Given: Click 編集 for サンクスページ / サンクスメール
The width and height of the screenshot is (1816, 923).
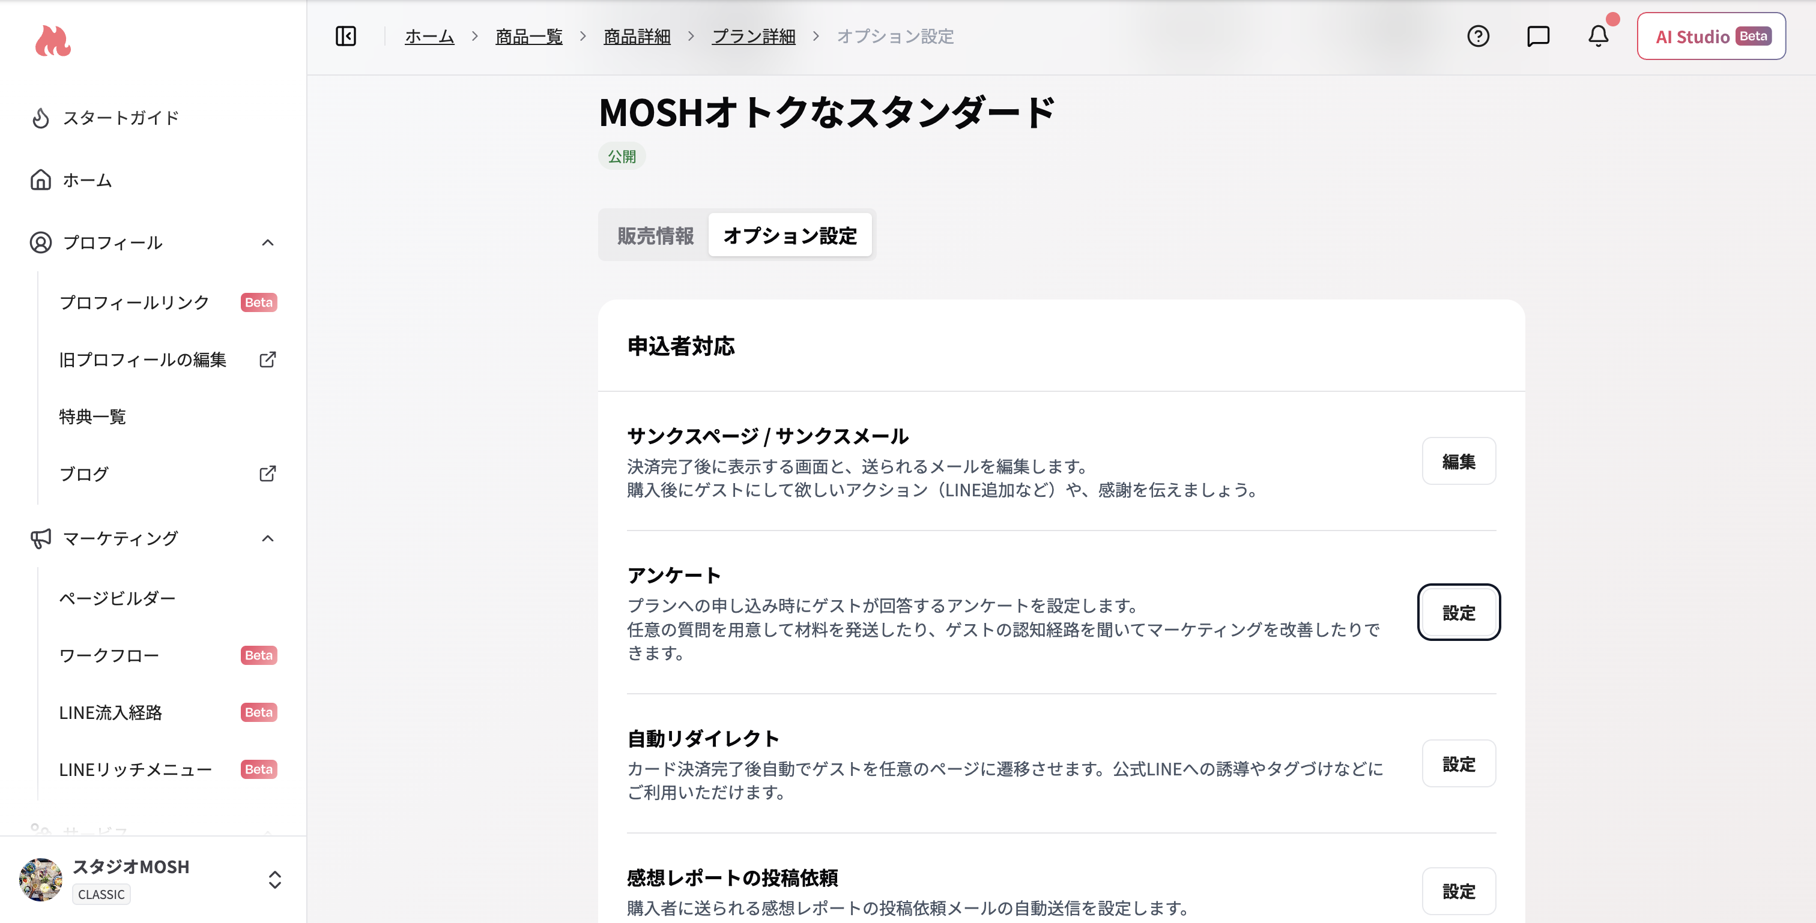Looking at the screenshot, I should pyautogui.click(x=1459, y=461).
